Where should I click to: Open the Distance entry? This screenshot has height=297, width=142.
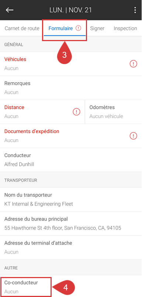click(x=42, y=112)
